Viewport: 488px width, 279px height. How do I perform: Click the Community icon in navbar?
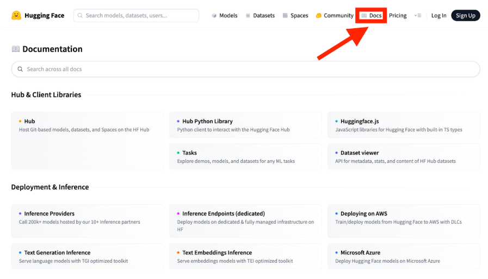[319, 16]
